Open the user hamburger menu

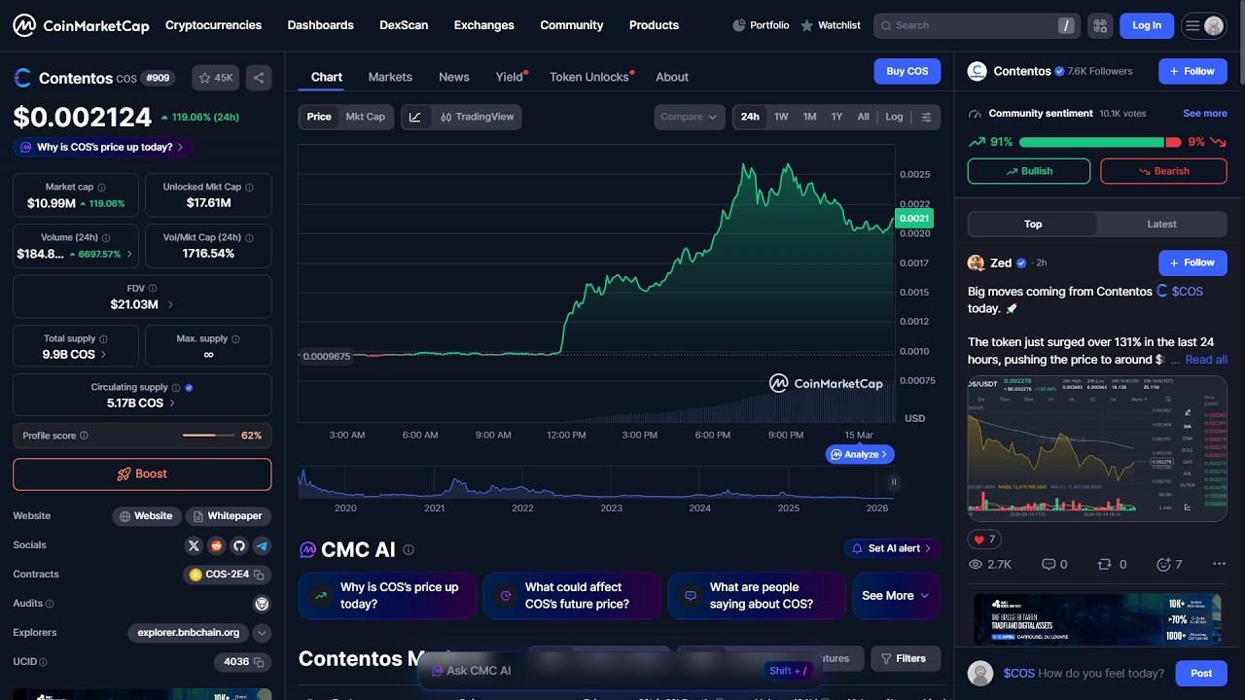point(1203,25)
